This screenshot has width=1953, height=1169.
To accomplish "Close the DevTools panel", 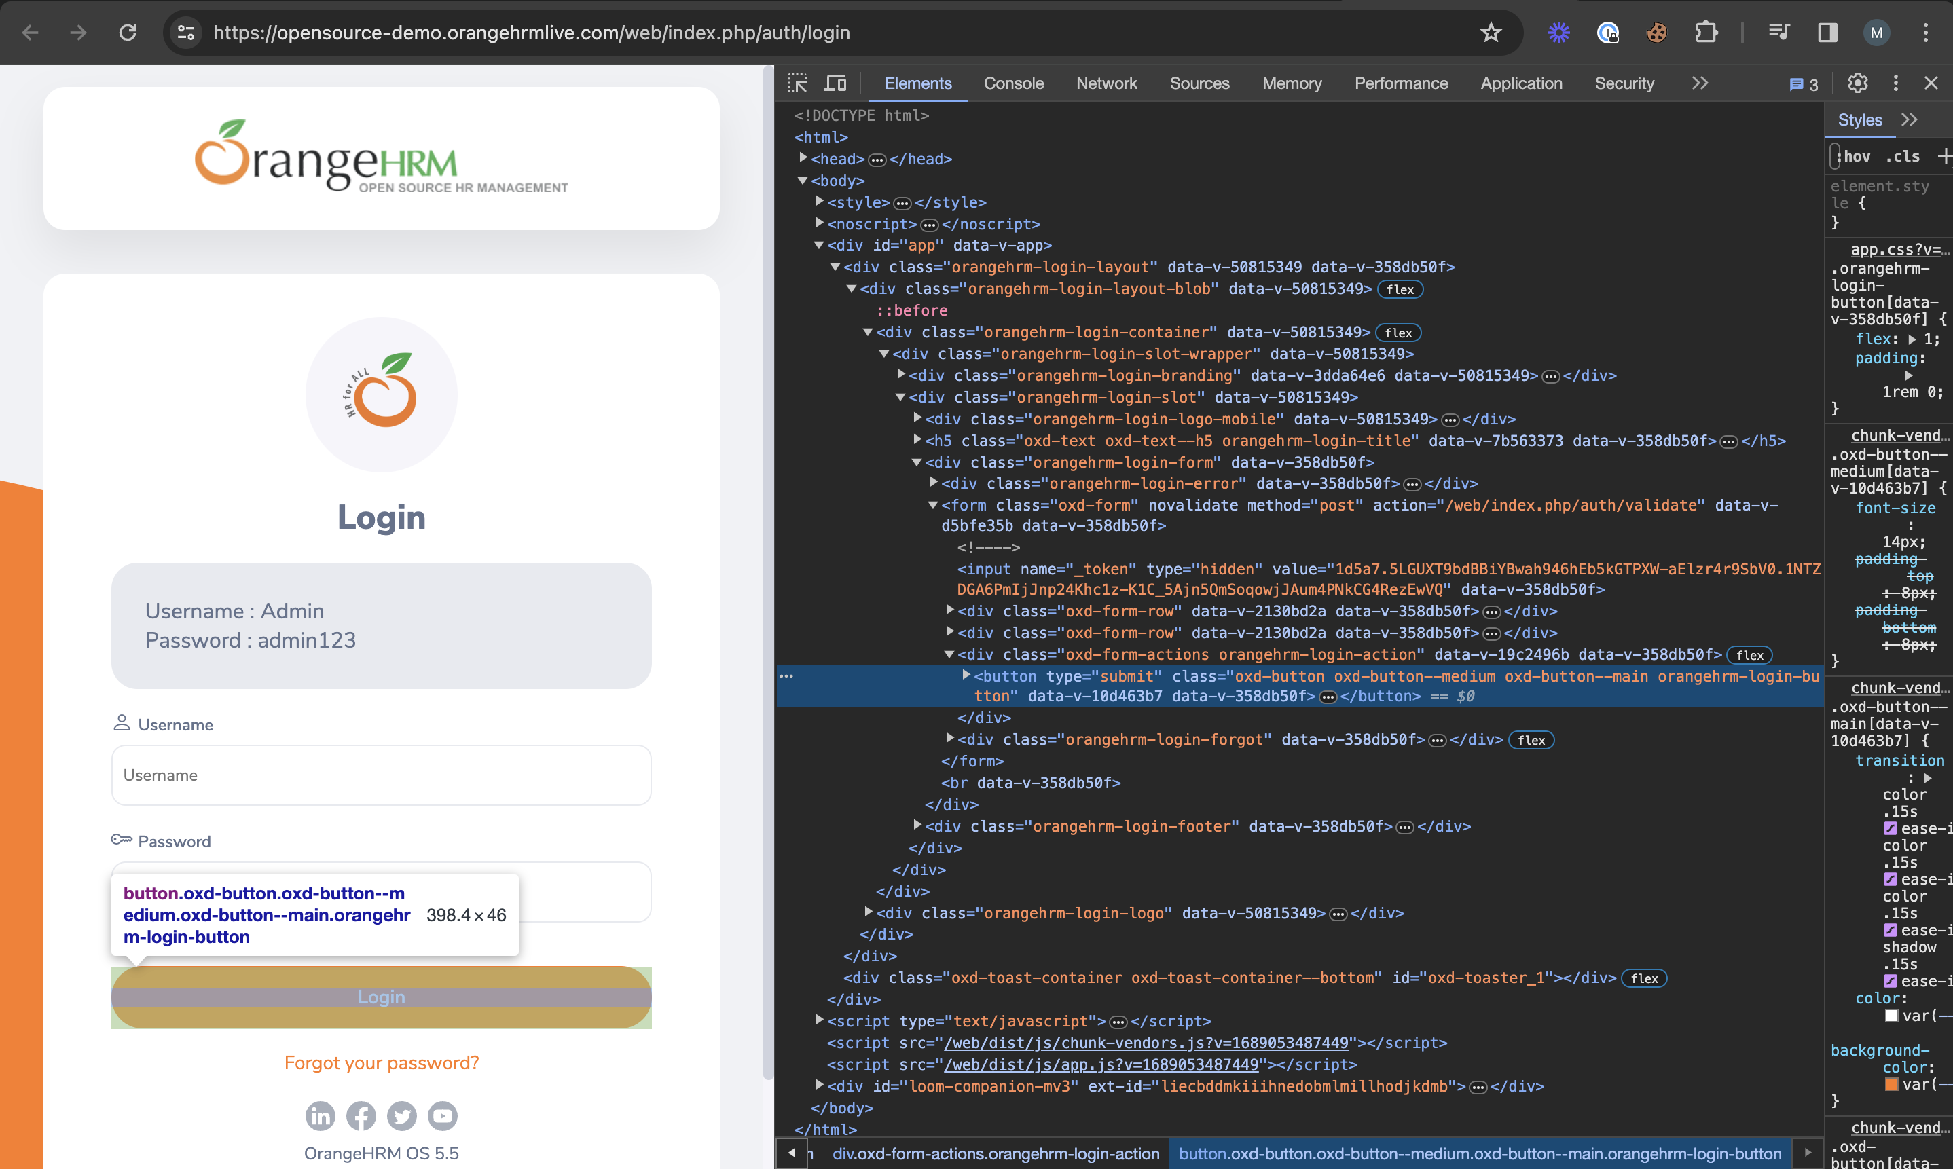I will (x=1931, y=83).
